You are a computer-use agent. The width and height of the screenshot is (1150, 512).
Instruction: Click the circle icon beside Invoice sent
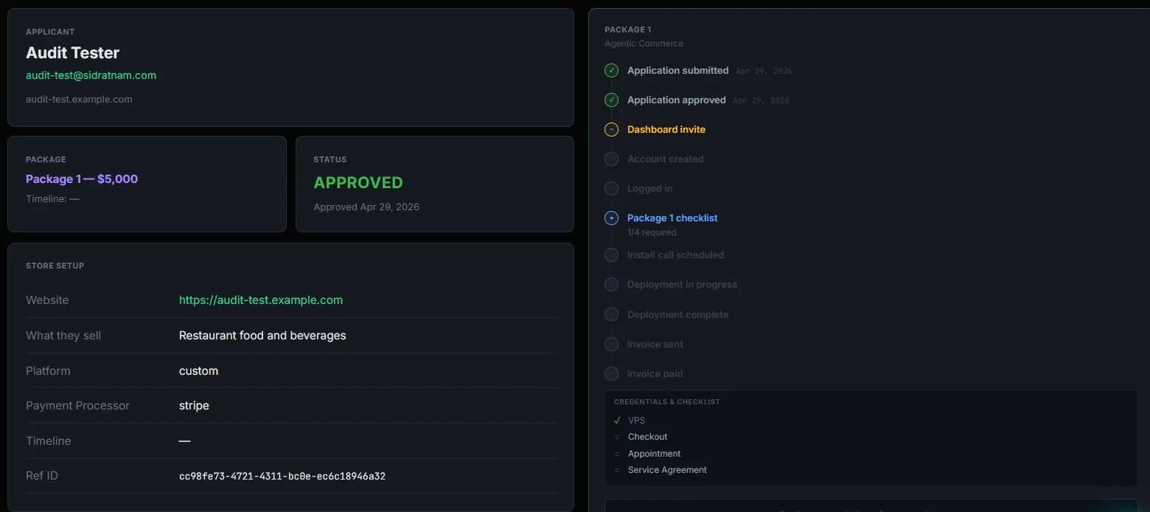click(x=611, y=345)
